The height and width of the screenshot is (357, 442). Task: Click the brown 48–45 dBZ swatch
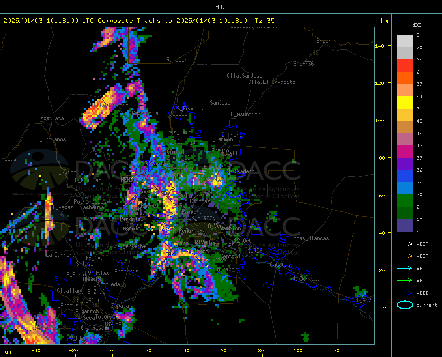(x=405, y=127)
